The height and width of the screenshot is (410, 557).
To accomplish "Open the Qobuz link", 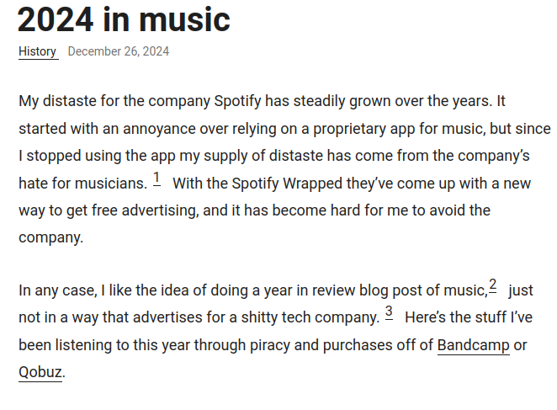I will coord(40,372).
